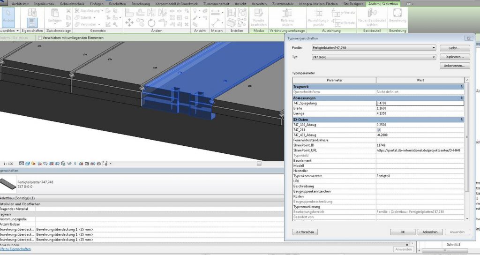Open the Berechnung ribbon tab

141,3
